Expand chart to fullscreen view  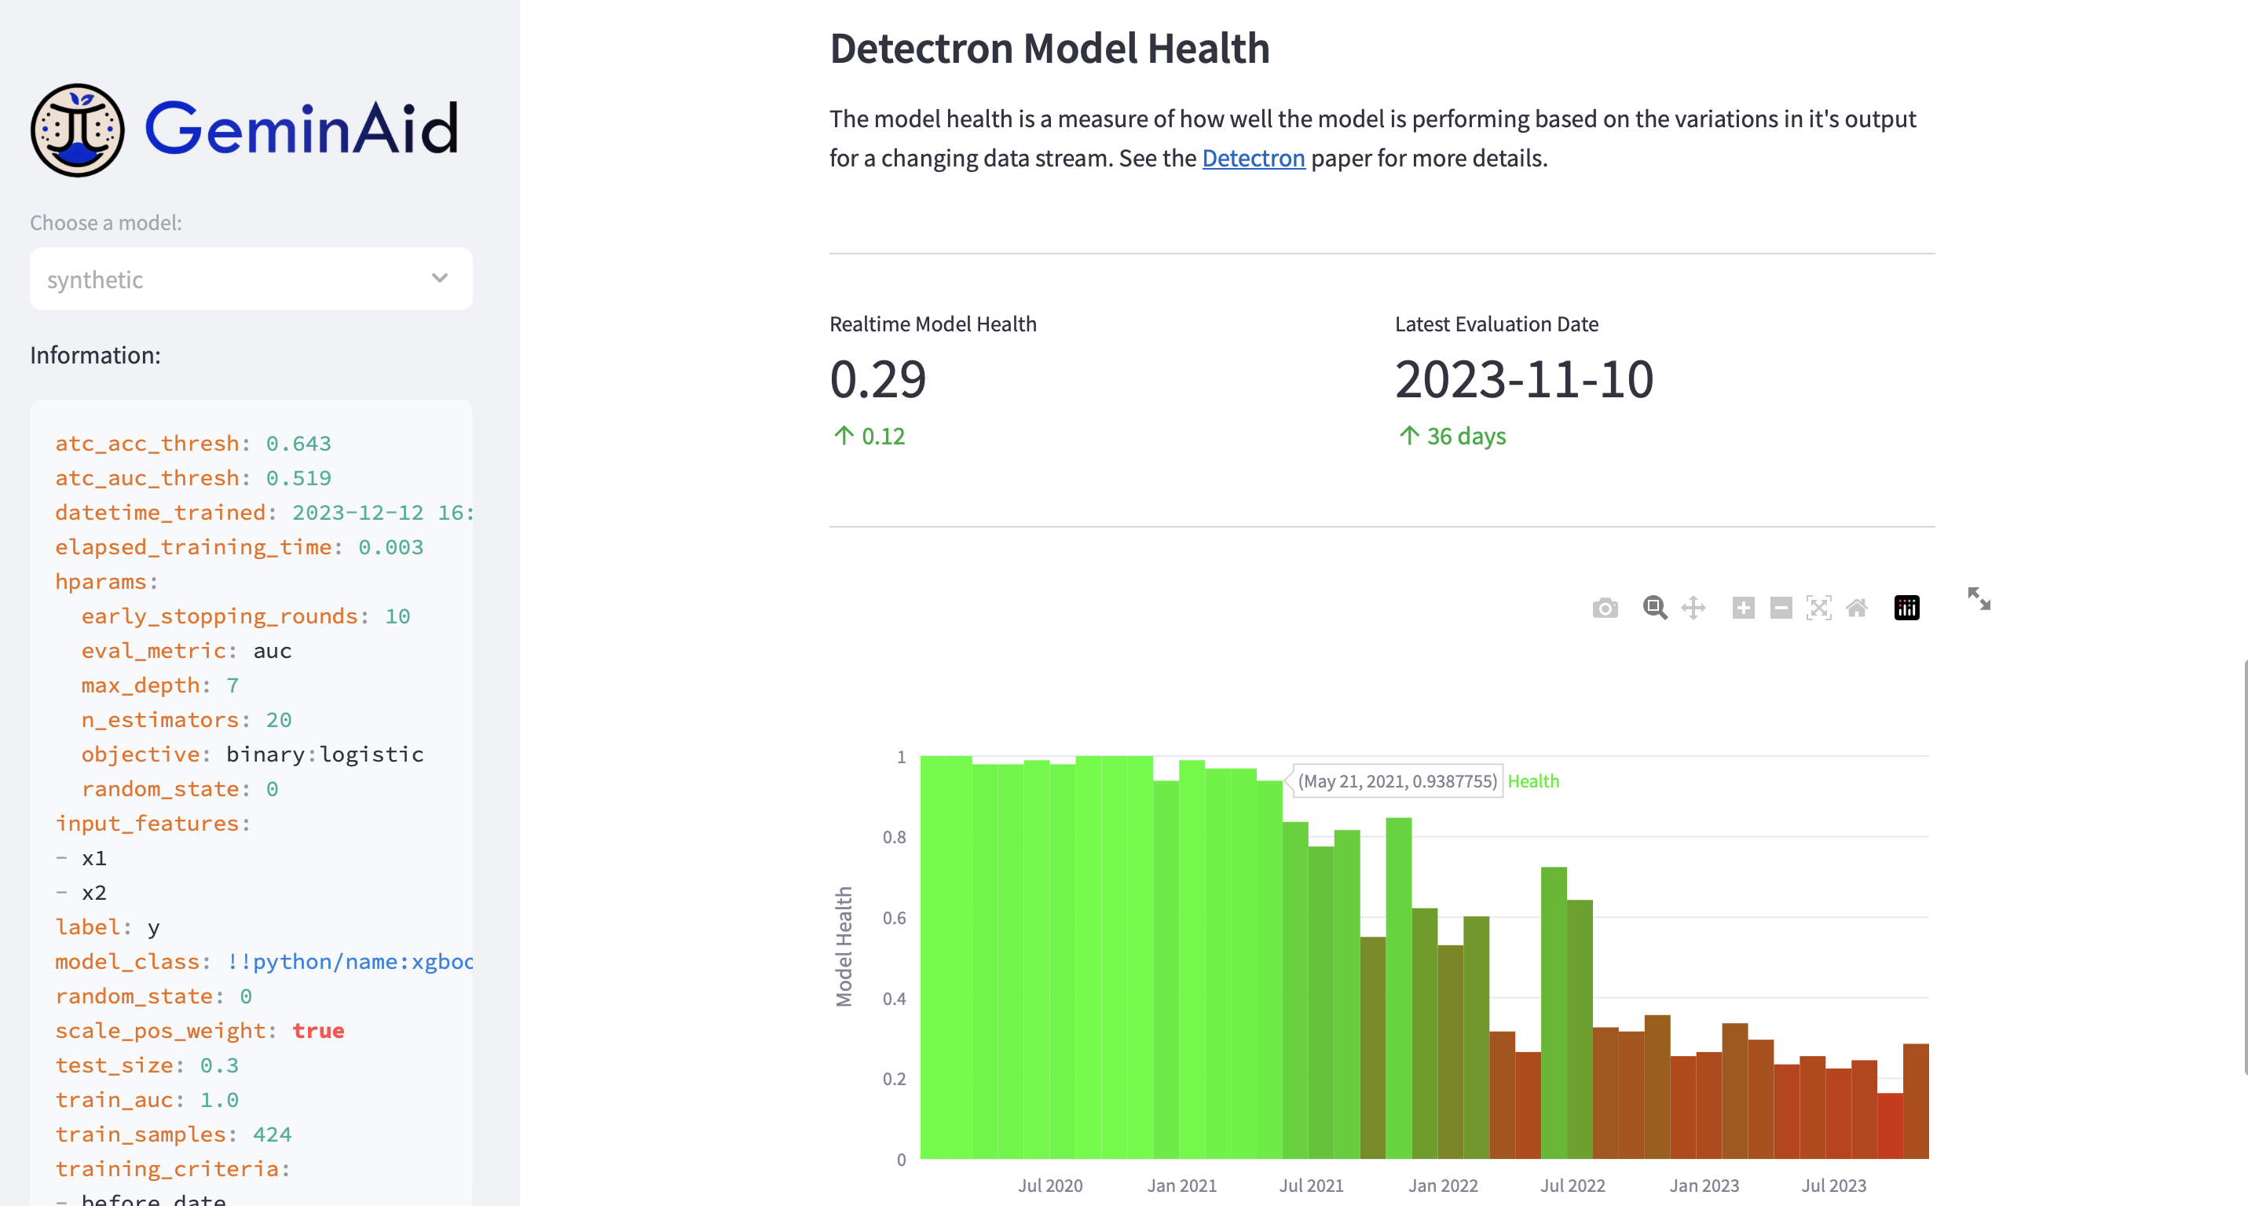coord(1979,599)
